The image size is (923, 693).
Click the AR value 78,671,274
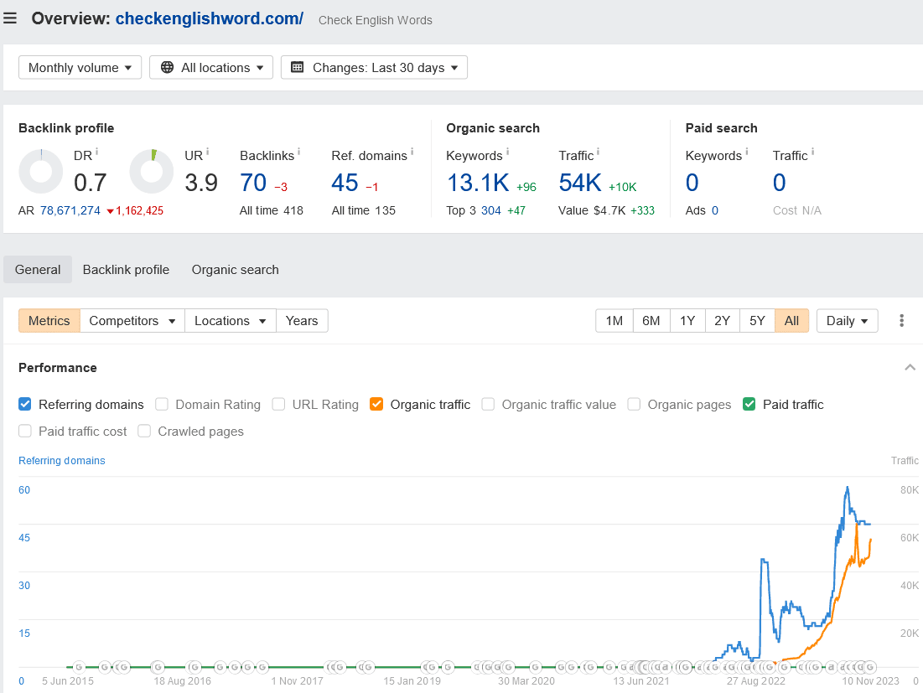[x=70, y=210]
